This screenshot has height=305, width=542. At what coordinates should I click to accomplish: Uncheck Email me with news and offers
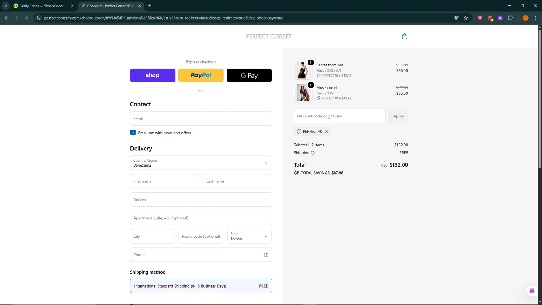pyautogui.click(x=133, y=133)
